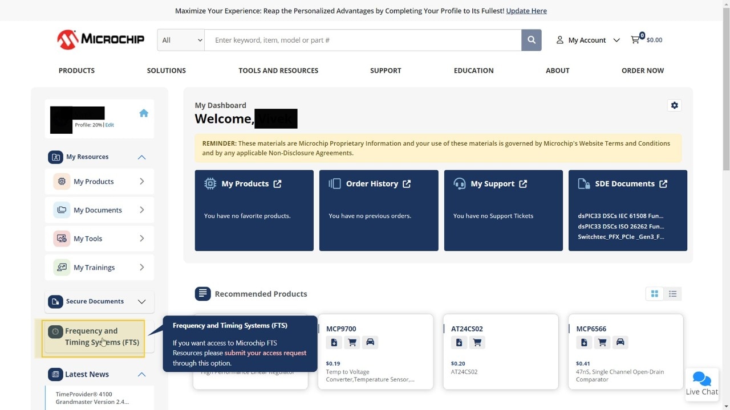Open the search category dropdown showing All
730x410 pixels.
(x=180, y=40)
